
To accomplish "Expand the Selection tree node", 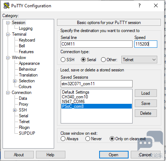I will [15, 81].
